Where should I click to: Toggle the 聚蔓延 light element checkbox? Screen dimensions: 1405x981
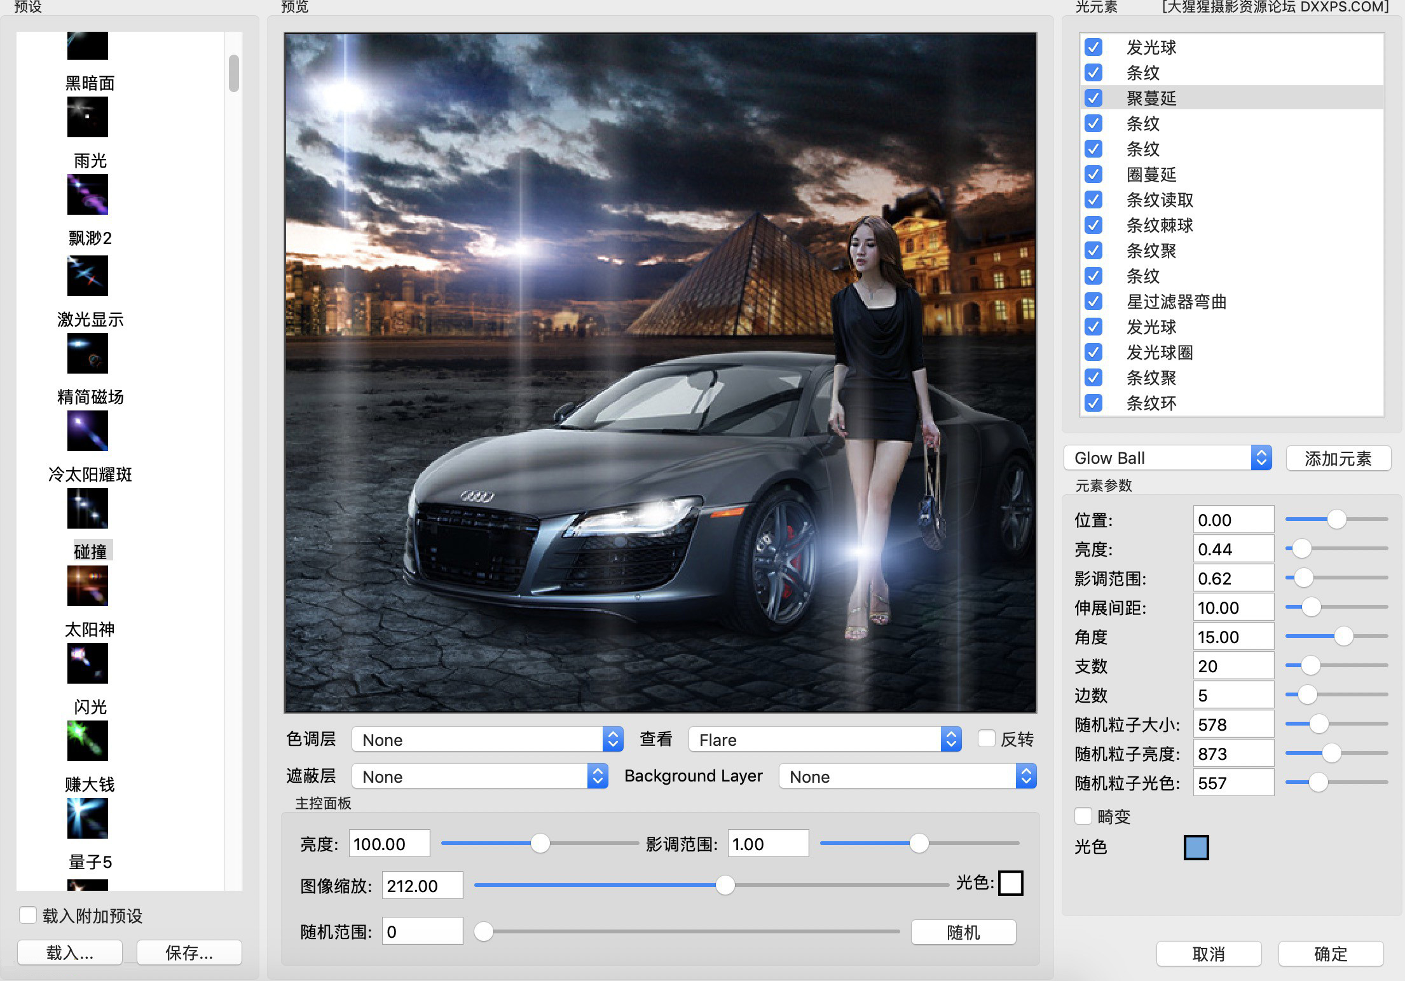[1095, 97]
